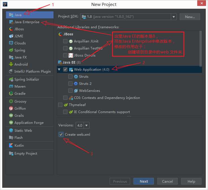Select the Spring leaf icon
The image size is (208, 190).
tap(11, 50)
